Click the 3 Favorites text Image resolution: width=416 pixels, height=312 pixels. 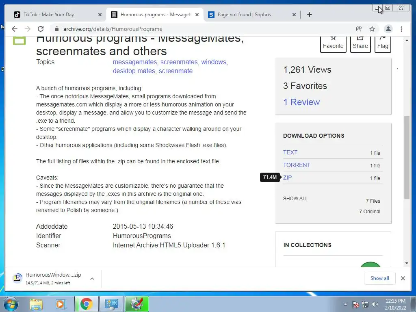[x=305, y=86]
